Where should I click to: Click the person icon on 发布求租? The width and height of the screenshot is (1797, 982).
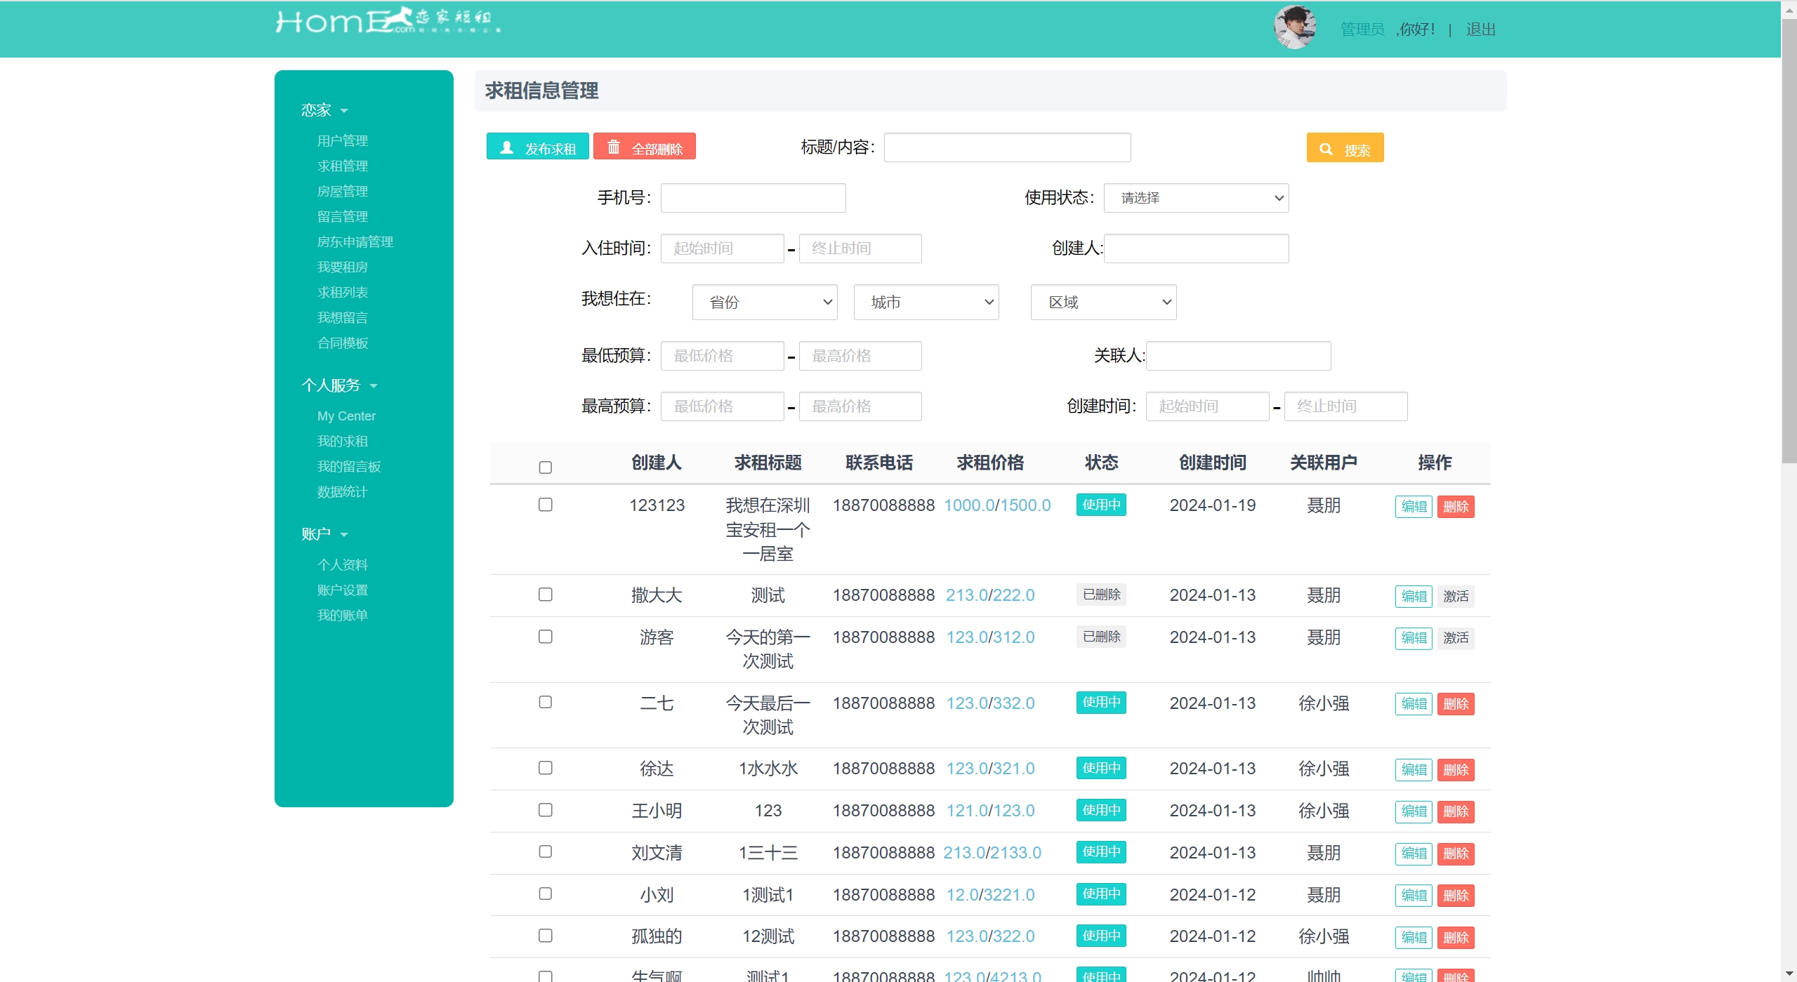pyautogui.click(x=507, y=147)
